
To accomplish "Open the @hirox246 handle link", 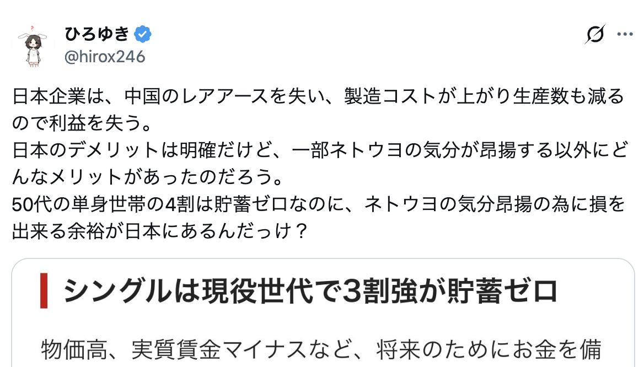I will [105, 57].
